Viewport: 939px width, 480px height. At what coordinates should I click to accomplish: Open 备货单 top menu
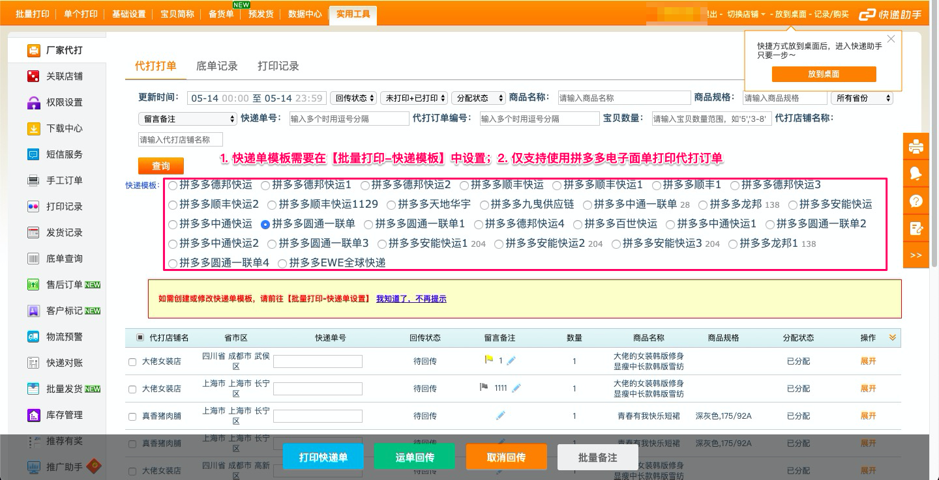[221, 14]
